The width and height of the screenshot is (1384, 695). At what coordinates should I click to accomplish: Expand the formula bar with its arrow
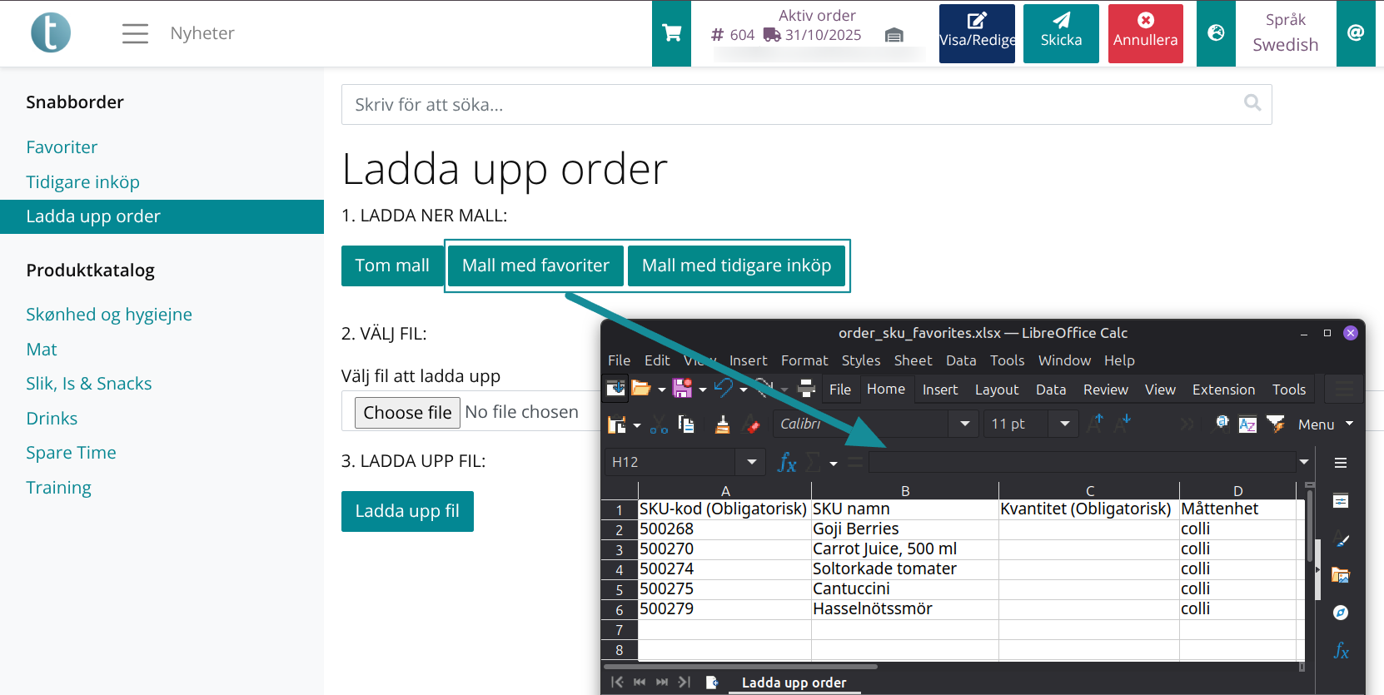(1304, 462)
